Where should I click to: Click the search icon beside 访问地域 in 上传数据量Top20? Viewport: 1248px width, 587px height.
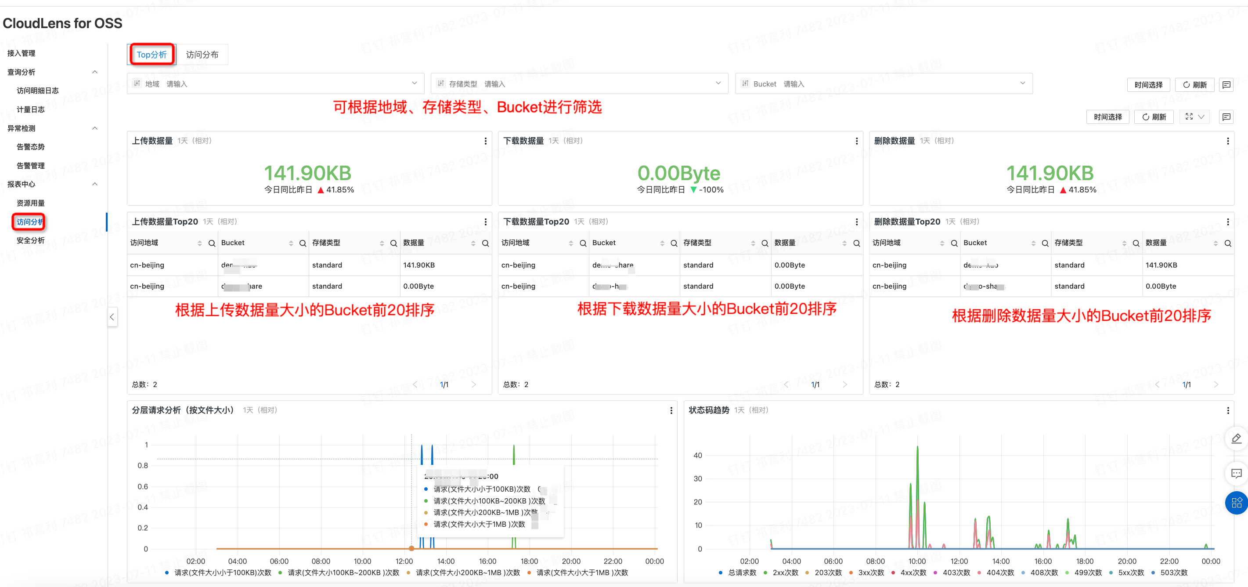tap(212, 243)
